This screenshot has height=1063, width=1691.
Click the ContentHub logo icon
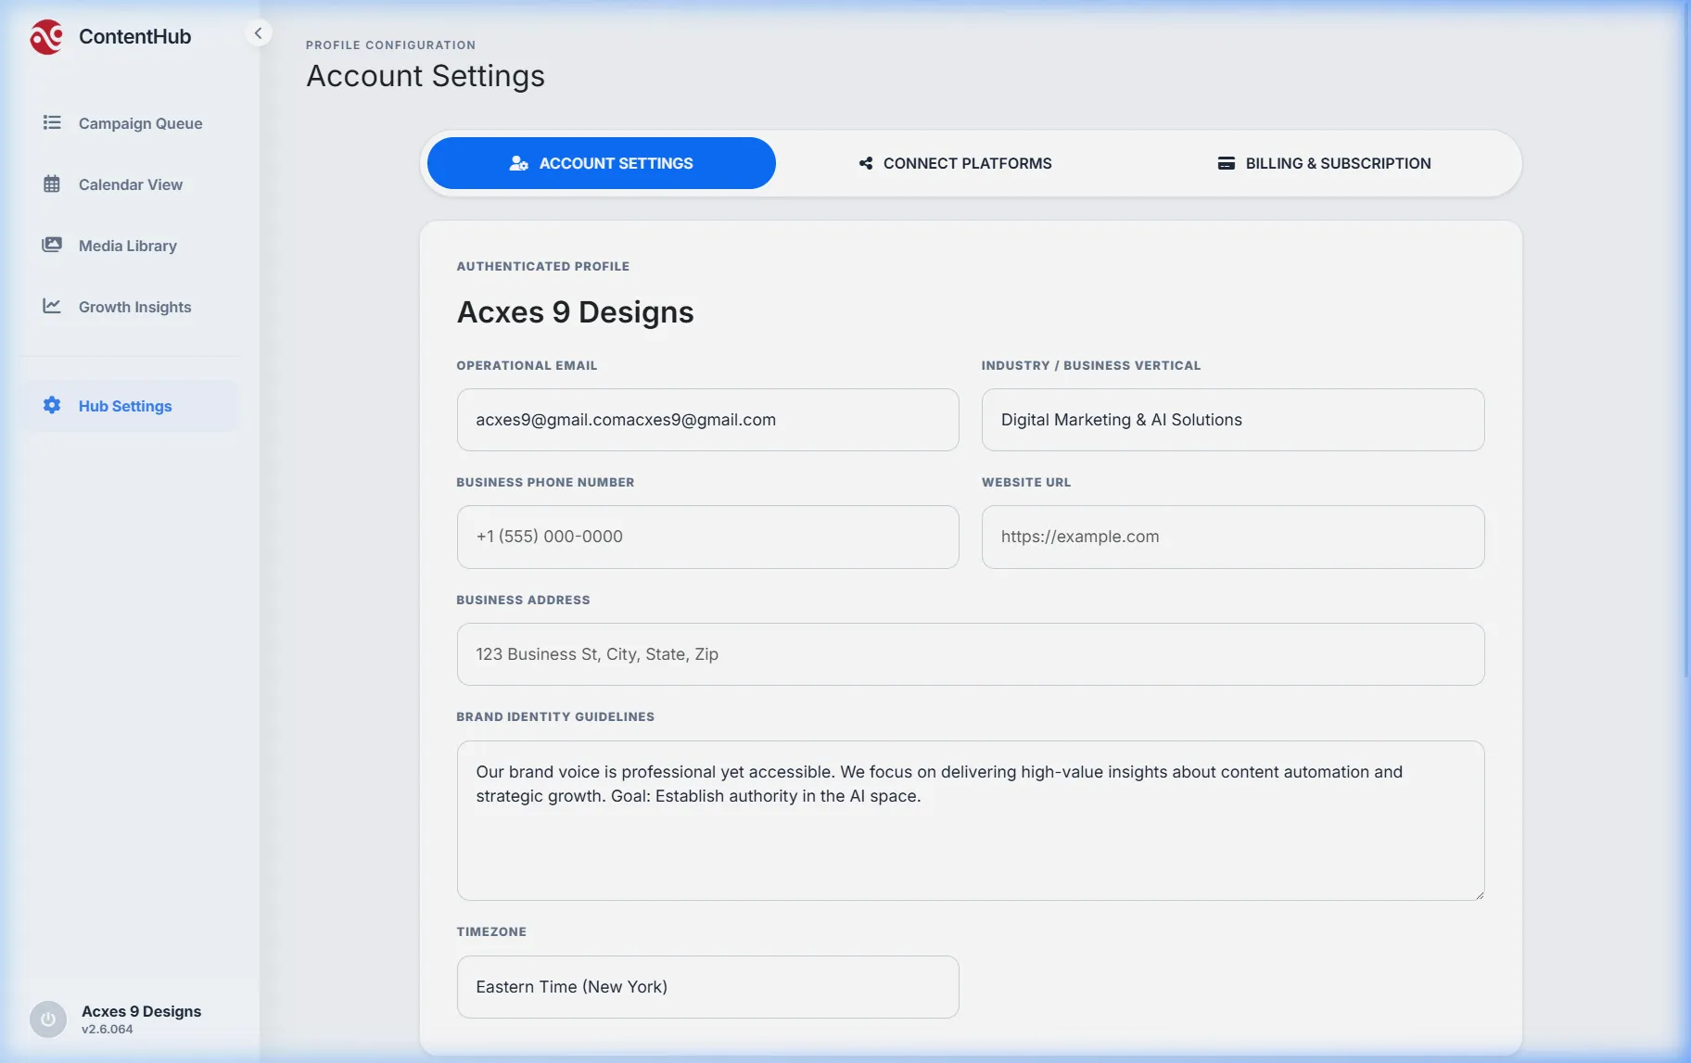(46, 37)
